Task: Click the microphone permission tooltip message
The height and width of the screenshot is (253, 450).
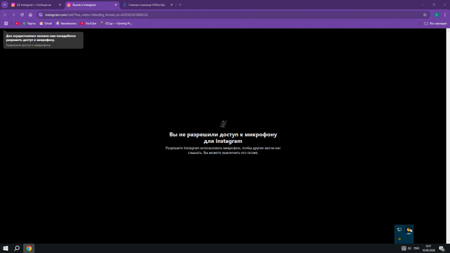Action: tap(43, 40)
